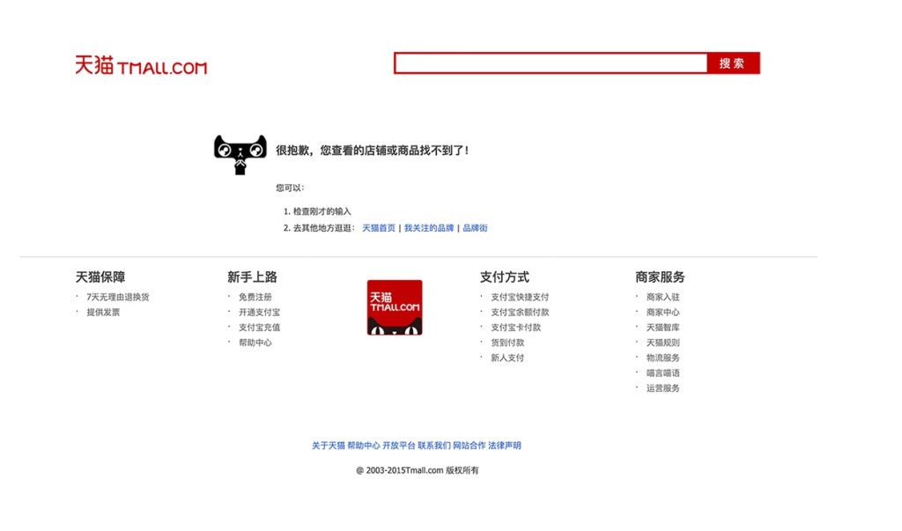Open 物流服务 link
This screenshot has width=902, height=531.
coord(663,358)
